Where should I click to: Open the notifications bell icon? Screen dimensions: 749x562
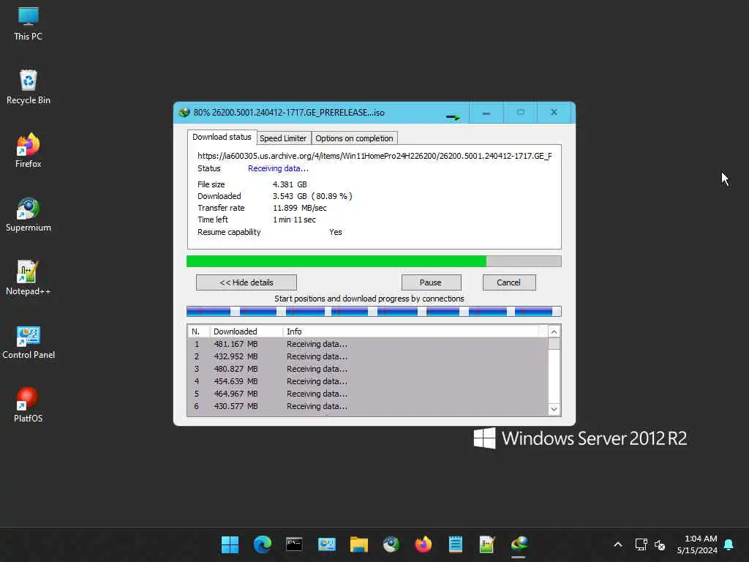tap(729, 544)
